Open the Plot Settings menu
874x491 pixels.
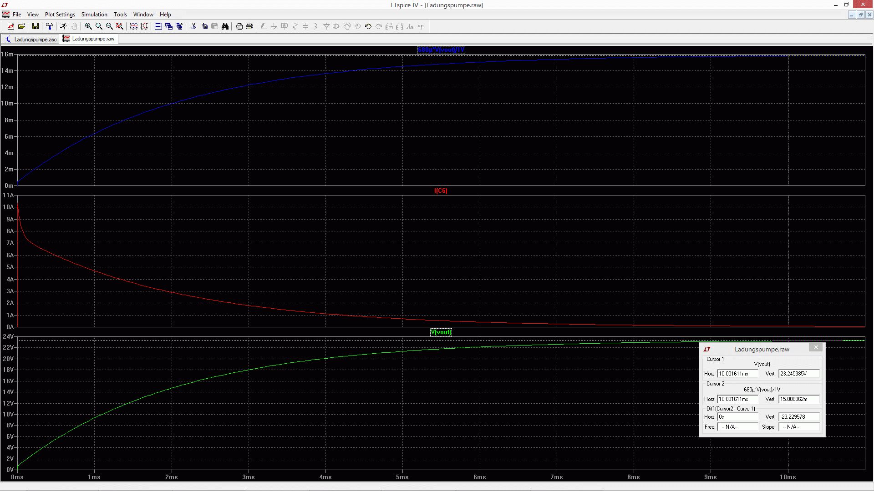[60, 15]
